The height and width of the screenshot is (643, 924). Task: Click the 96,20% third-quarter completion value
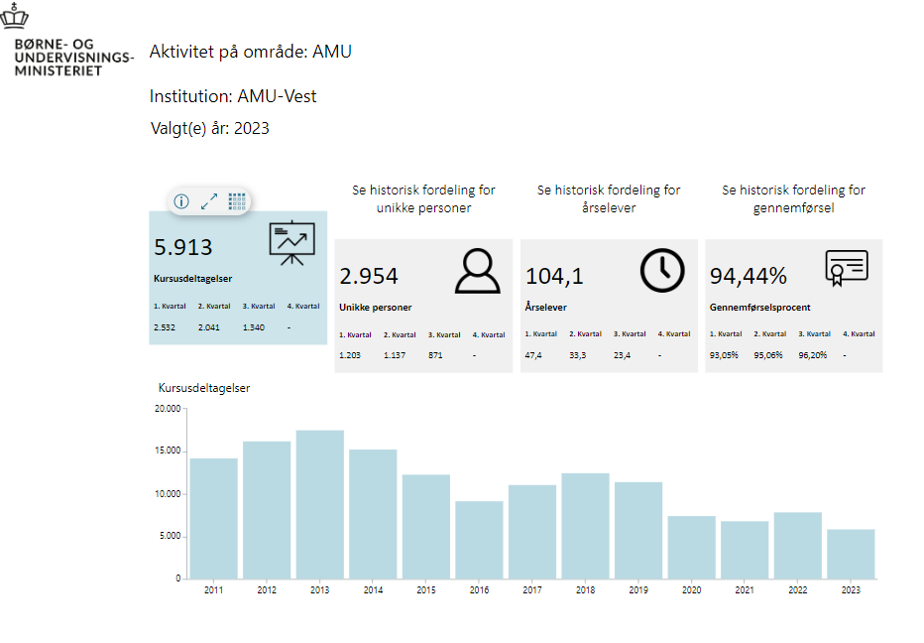[x=813, y=355]
